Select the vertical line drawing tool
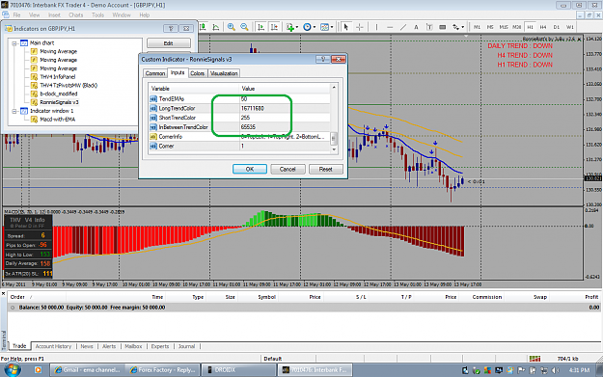The image size is (603, 377). coord(376,27)
